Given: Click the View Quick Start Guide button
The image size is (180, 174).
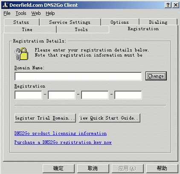Looking at the screenshot, I should click(110, 118).
